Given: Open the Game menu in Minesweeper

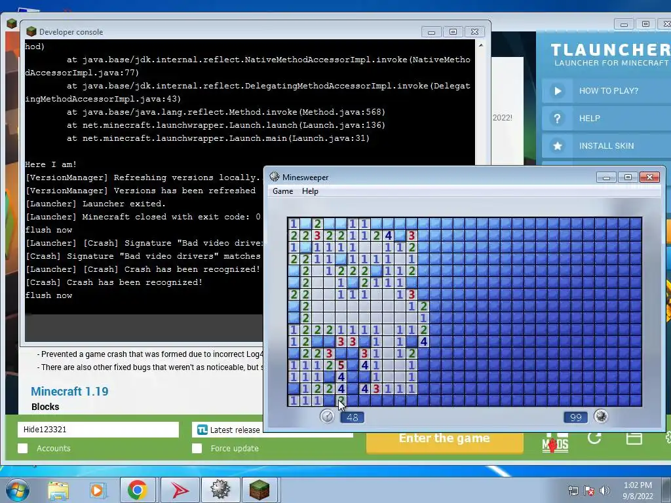Looking at the screenshot, I should click(283, 191).
